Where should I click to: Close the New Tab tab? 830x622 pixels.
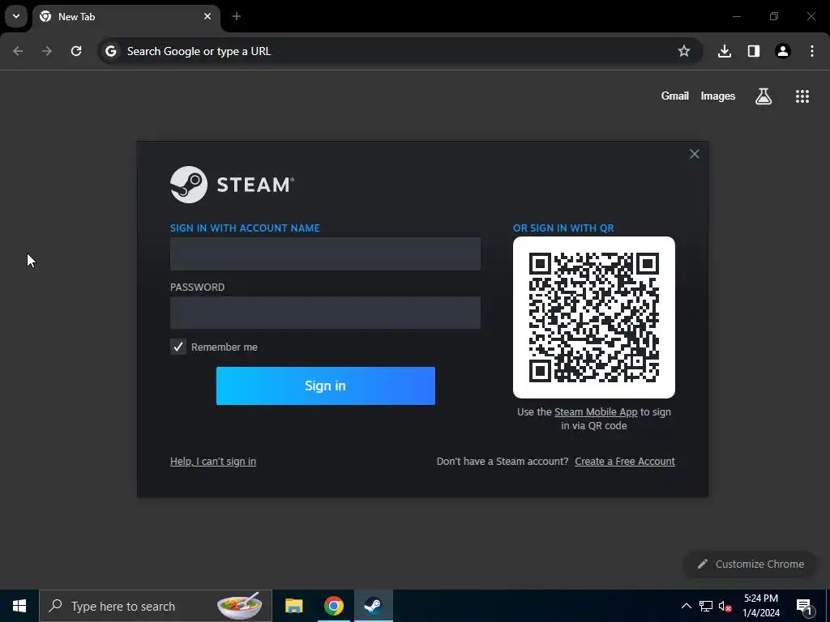click(x=207, y=16)
